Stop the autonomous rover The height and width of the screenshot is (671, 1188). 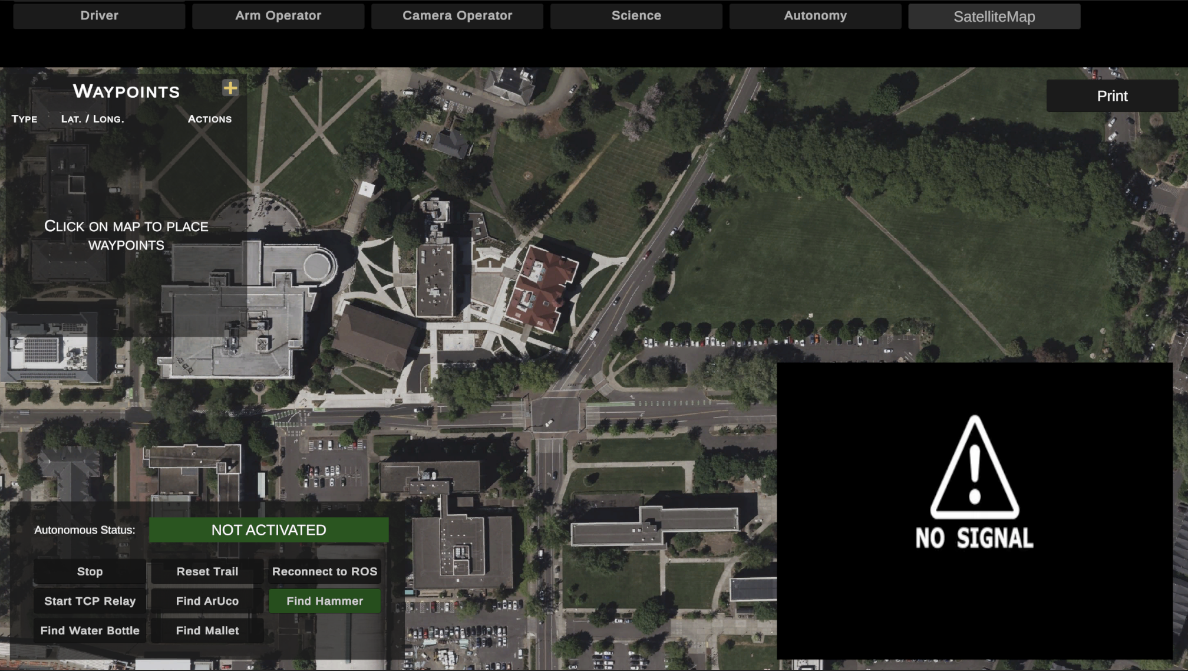pos(90,571)
